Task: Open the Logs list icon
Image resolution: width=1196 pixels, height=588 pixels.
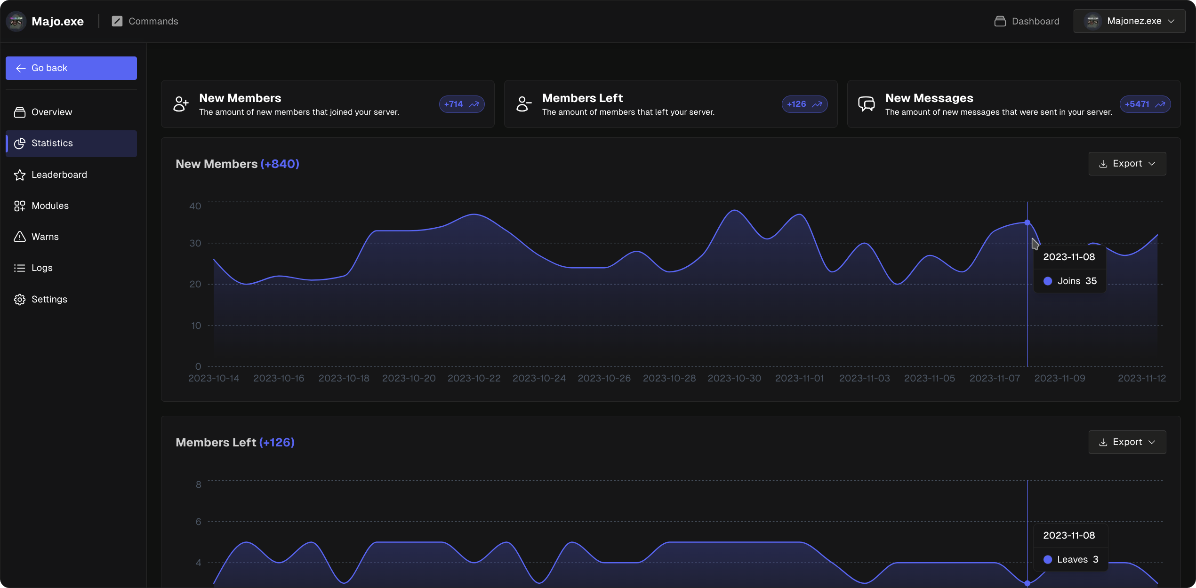Action: coord(19,268)
